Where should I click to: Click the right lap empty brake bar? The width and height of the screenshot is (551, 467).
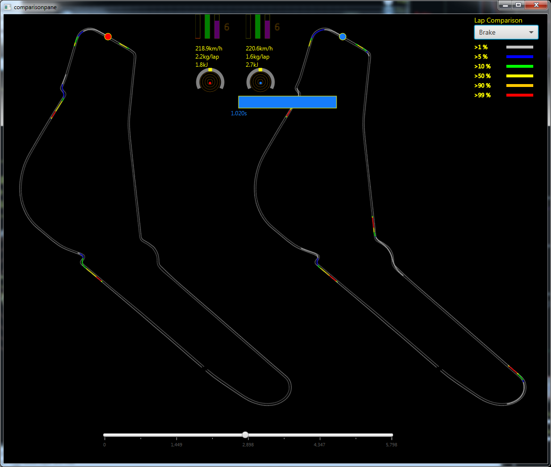(249, 26)
